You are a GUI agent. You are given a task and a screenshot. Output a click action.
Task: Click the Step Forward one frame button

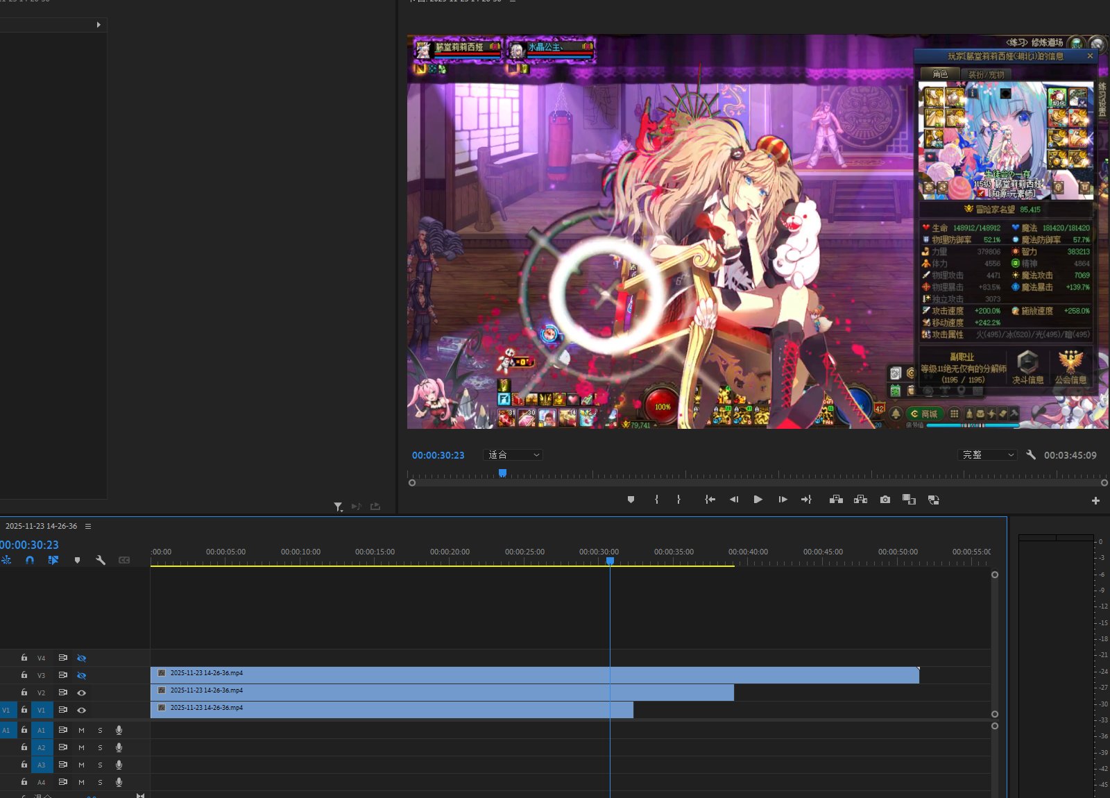point(783,500)
